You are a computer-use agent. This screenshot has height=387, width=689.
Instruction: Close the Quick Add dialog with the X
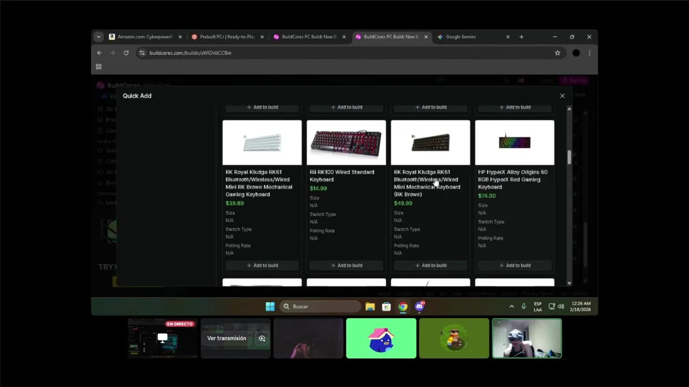pos(562,96)
